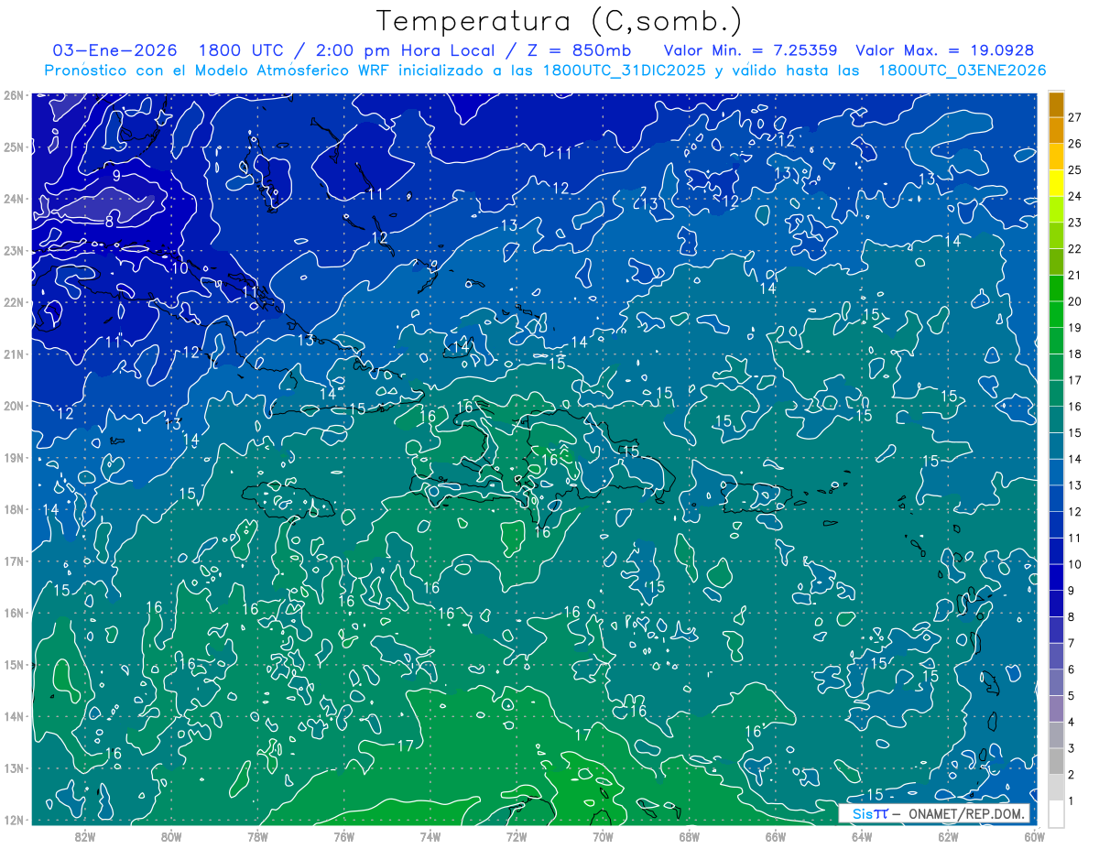1099x849 pixels.
Task: Click the '62W' longitude axis label
Action: click(948, 836)
